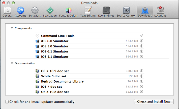This screenshot has width=179, height=109.
Task: Enable Check for and install updates automatically
Action: point(7,102)
